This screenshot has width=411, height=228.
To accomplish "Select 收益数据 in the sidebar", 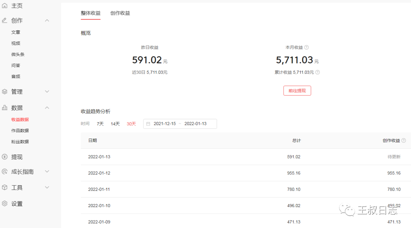I will [20, 120].
